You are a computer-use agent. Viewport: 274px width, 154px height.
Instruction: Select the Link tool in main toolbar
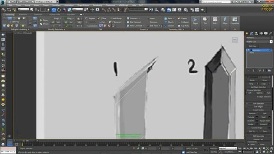[4, 10]
